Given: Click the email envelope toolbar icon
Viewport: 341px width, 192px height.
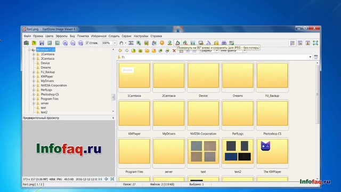Looking at the screenshot, I should 216,43.
